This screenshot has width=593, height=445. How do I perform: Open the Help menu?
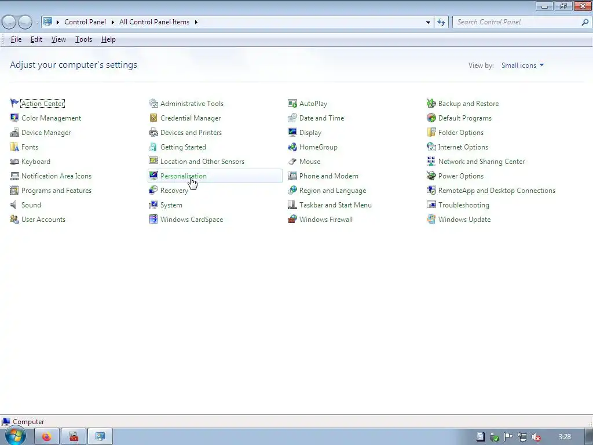[108, 39]
